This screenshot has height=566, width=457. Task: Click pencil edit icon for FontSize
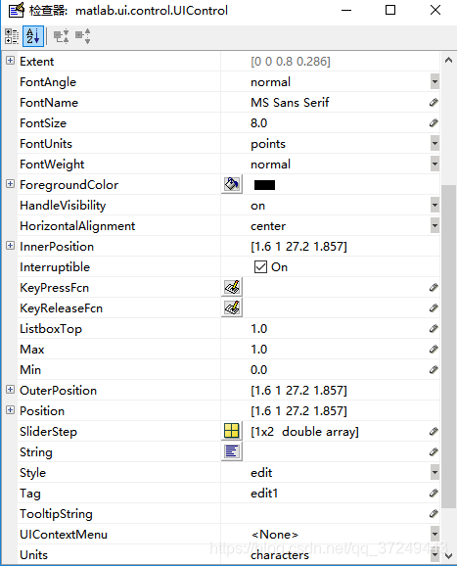click(434, 123)
